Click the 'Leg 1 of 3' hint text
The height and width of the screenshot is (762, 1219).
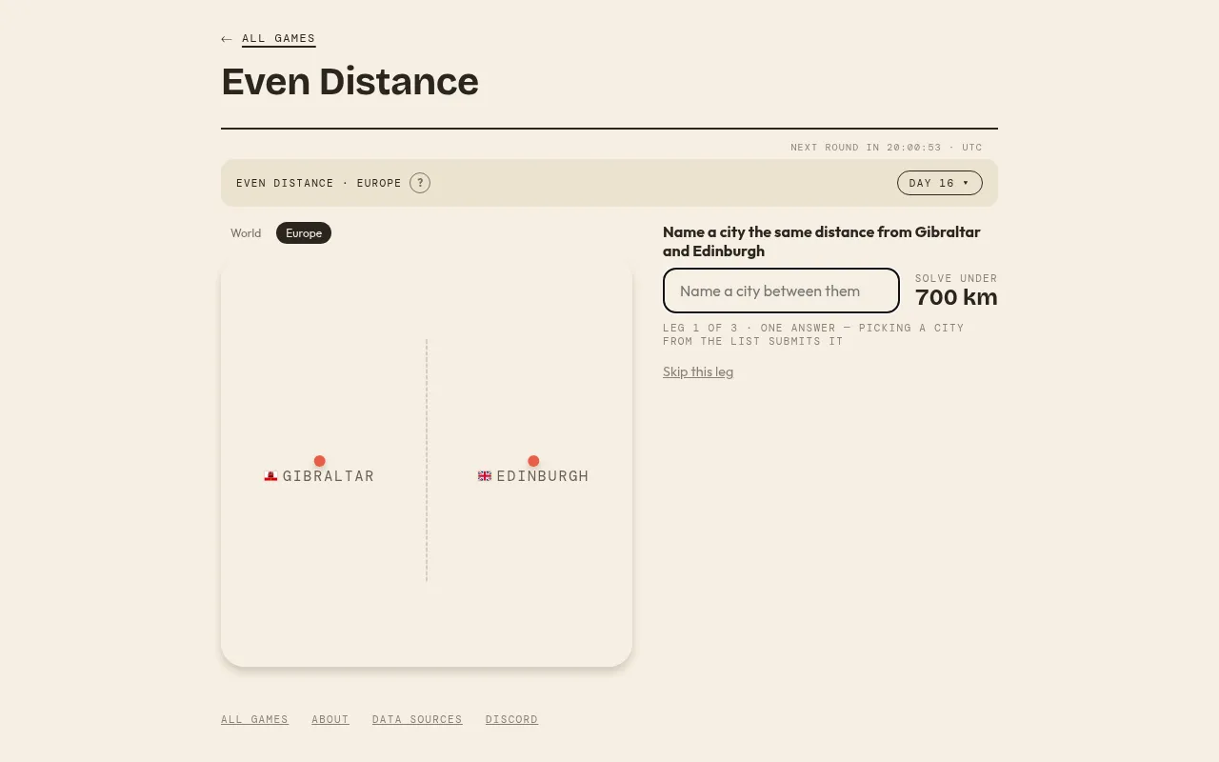[813, 334]
